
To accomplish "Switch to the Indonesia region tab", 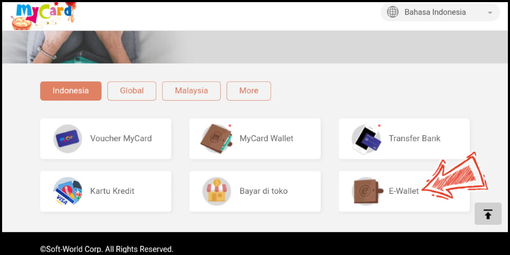I will pos(71,91).
